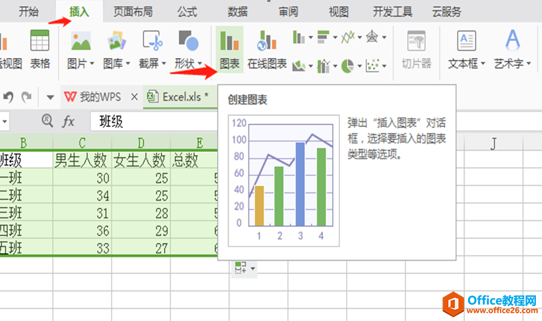Open the 页面布局 tab
The width and height of the screenshot is (542, 321).
tap(133, 12)
